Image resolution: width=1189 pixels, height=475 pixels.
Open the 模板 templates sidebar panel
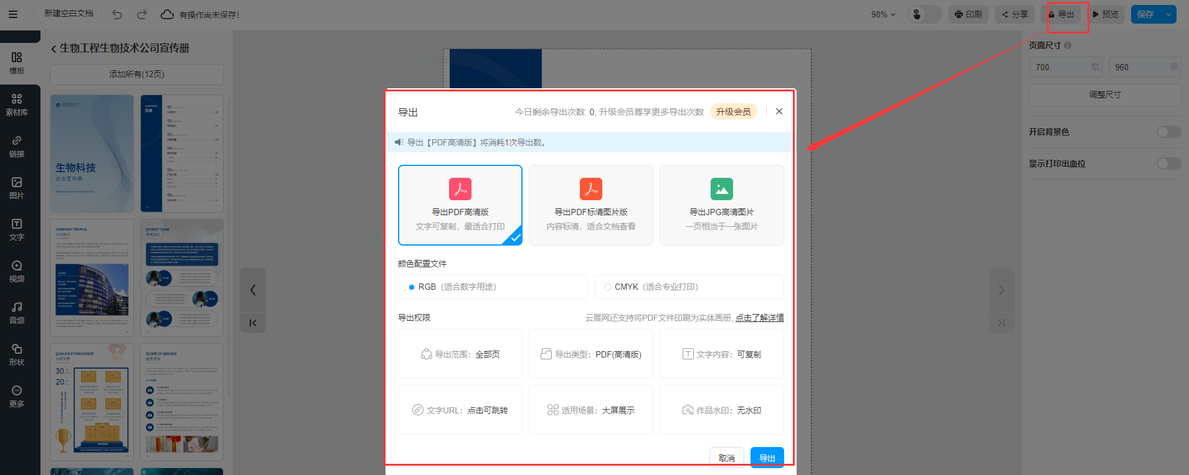point(17,63)
